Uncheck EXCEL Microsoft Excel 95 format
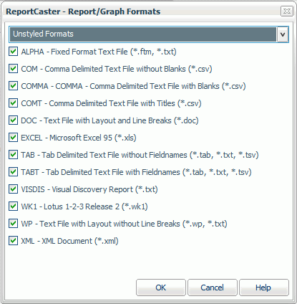 13,138
